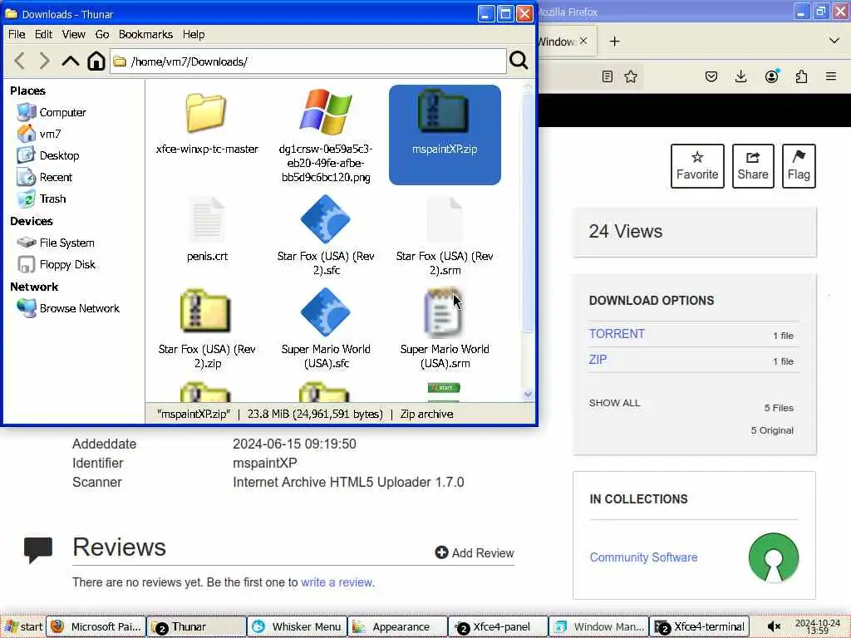
Task: Open the Firefox extensions puzzle icon
Action: coord(801,76)
